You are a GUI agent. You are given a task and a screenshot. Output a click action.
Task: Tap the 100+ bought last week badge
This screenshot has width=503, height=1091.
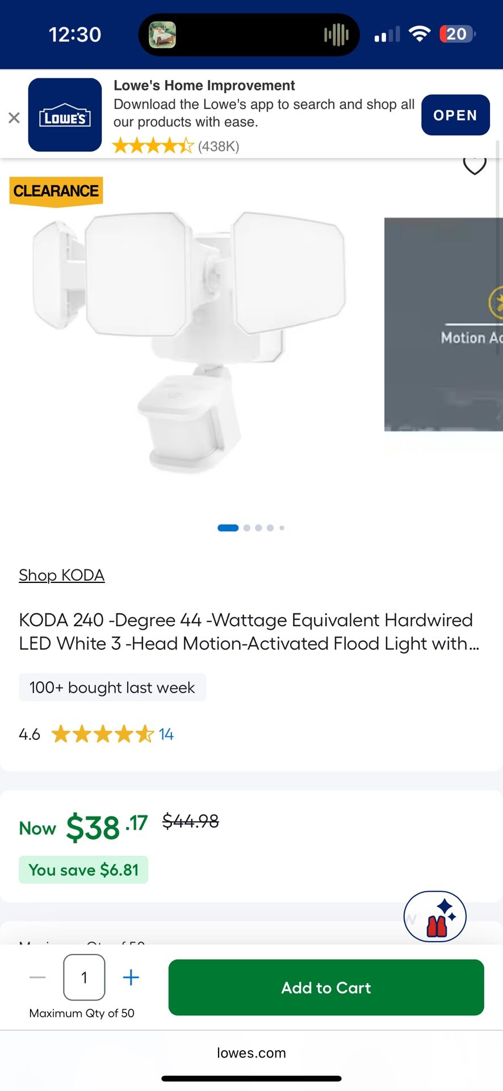click(x=112, y=688)
